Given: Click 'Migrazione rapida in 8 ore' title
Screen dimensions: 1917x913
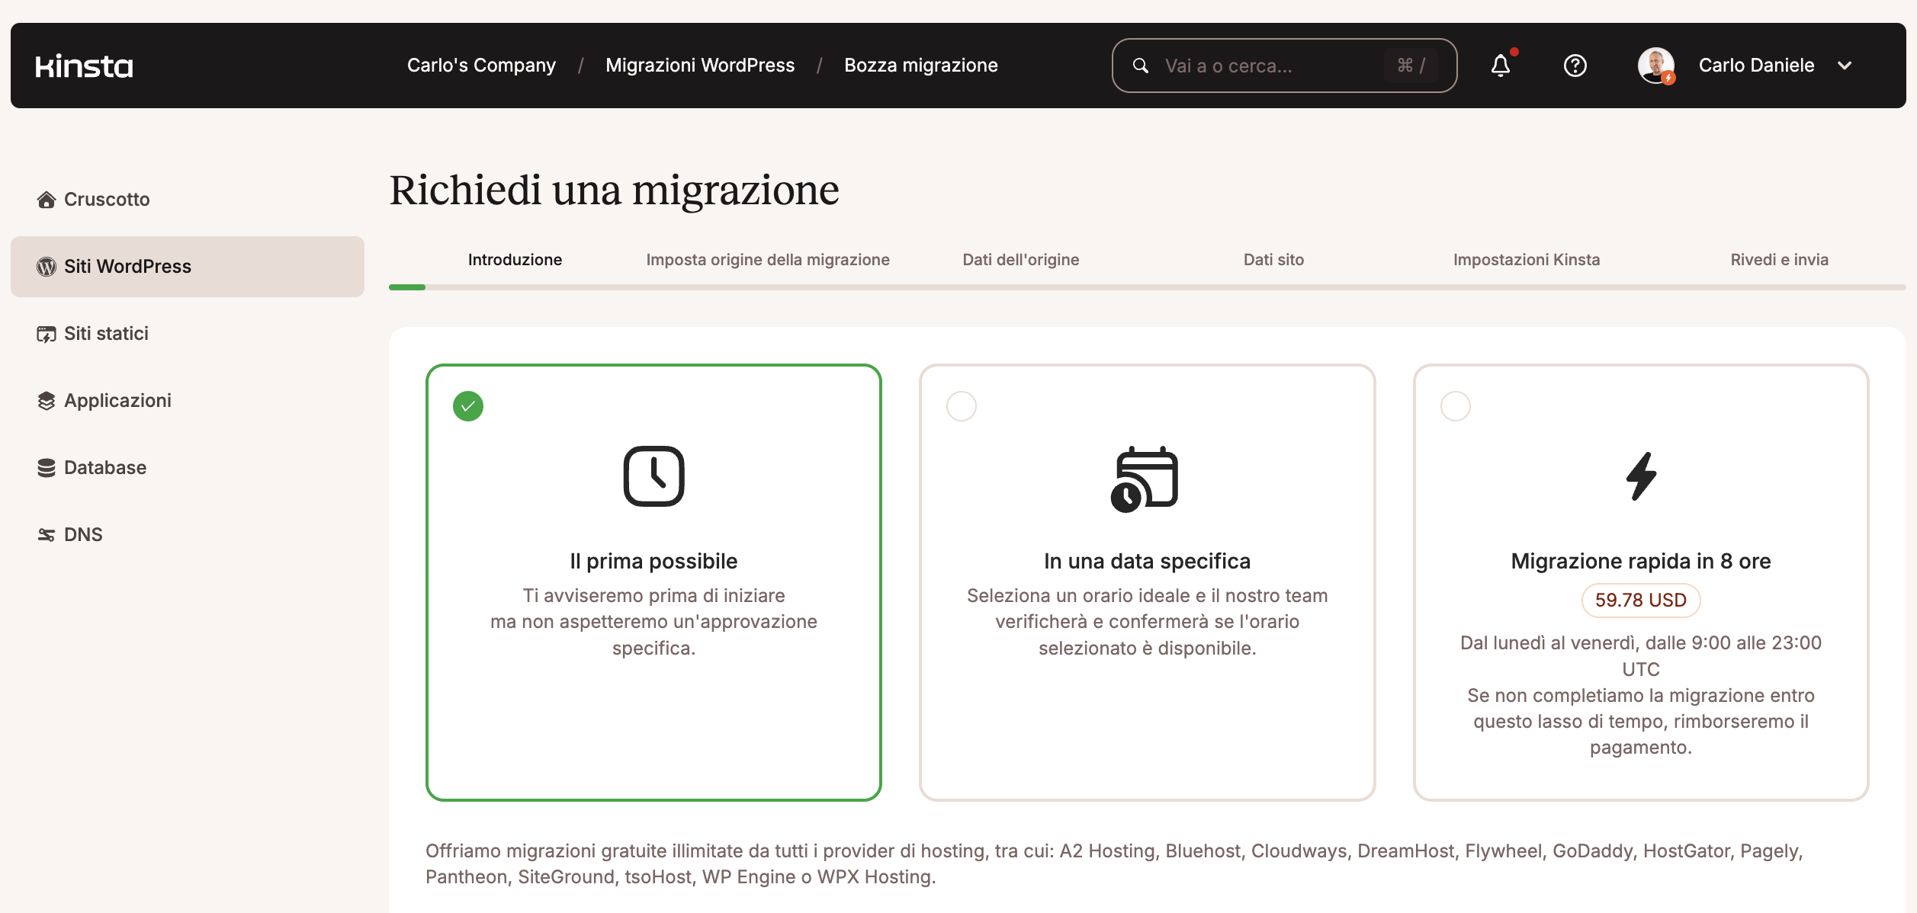Looking at the screenshot, I should 1641,562.
